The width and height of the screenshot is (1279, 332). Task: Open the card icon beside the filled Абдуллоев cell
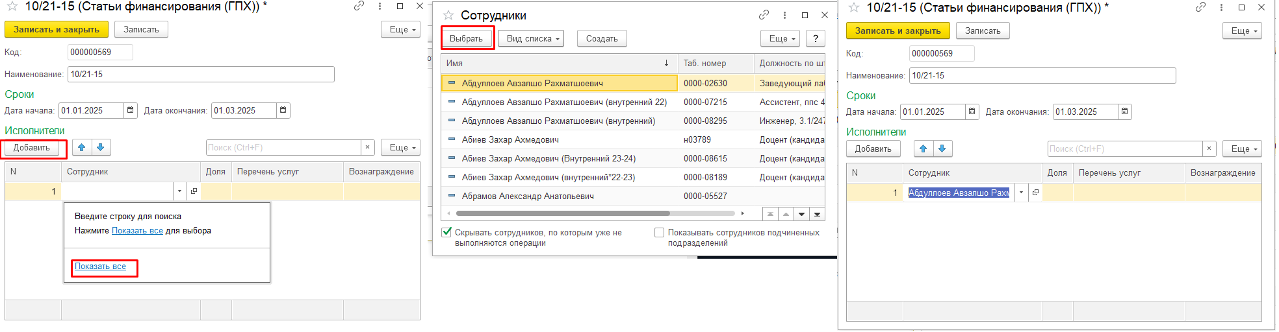pos(1035,193)
